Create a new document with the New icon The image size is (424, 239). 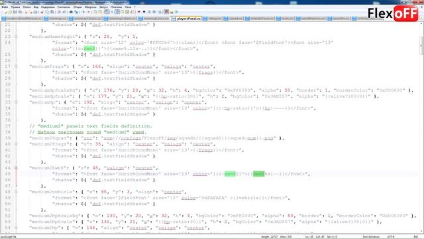click(5, 12)
